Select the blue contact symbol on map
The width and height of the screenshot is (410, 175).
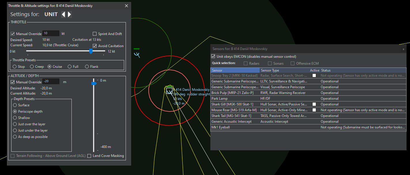tap(137, 55)
